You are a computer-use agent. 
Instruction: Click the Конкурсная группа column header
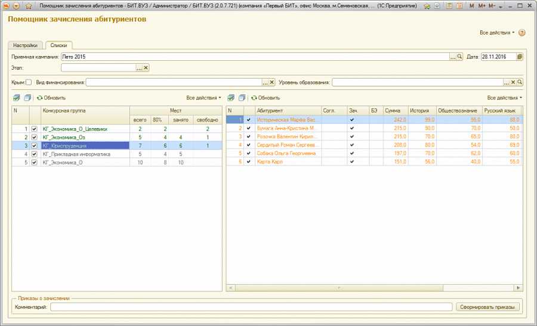(85, 115)
